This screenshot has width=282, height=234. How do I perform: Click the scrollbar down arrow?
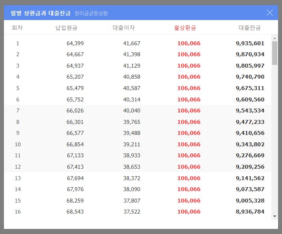pos(275,216)
